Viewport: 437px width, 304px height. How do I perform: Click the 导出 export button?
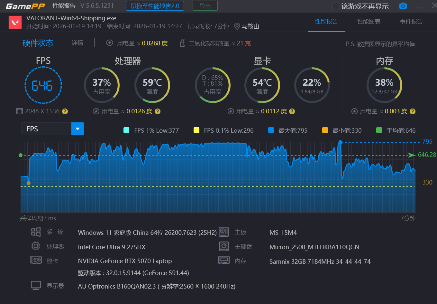point(205,6)
